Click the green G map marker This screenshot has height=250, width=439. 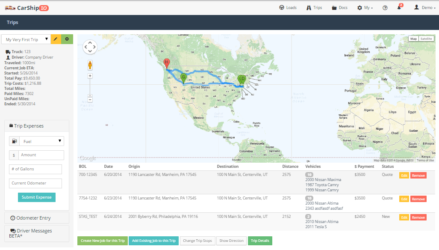(x=183, y=77)
